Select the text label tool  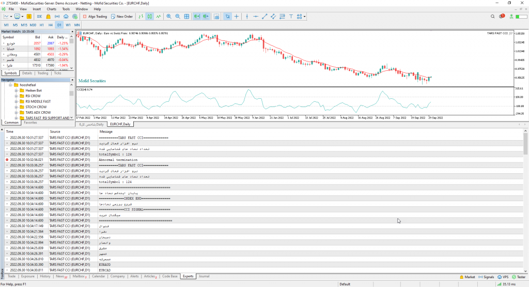click(x=292, y=17)
